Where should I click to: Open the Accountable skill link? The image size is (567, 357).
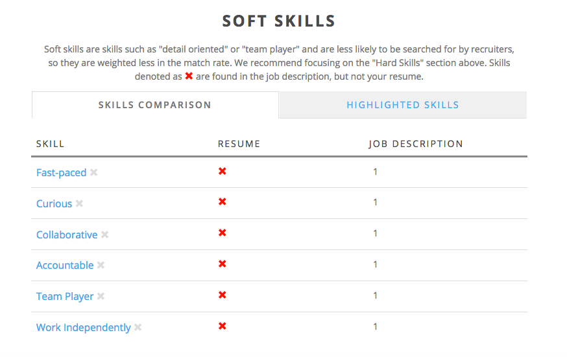65,265
